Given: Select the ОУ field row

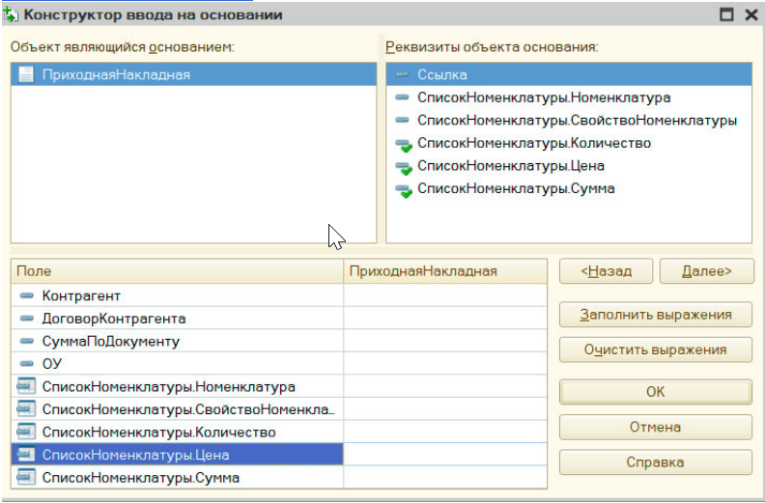Looking at the screenshot, I should (x=178, y=363).
